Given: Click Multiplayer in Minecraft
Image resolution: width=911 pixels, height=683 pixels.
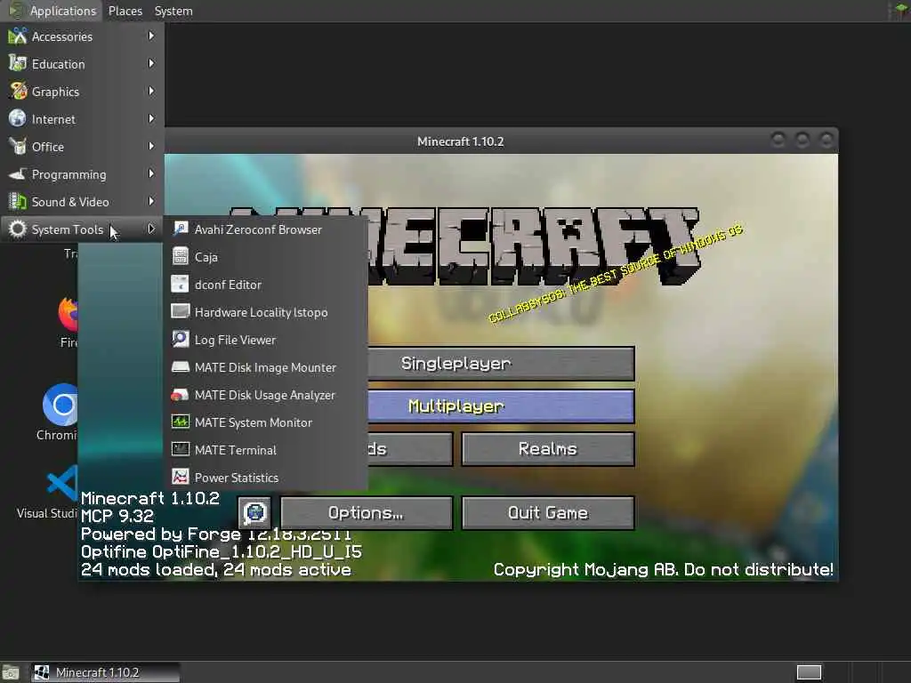Looking at the screenshot, I should pos(501,406).
